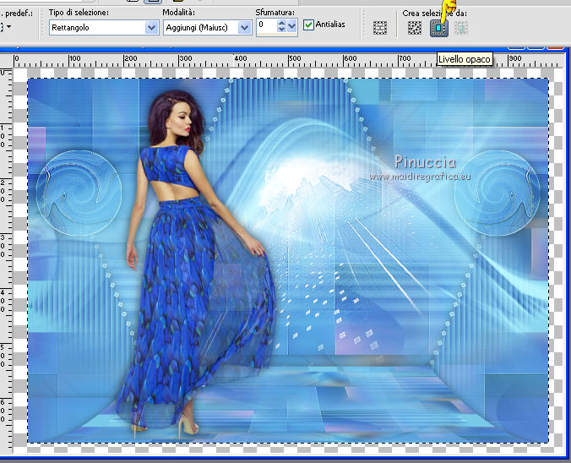
Task: Click the first 'Crea selezione da' icon
Action: tap(415, 27)
